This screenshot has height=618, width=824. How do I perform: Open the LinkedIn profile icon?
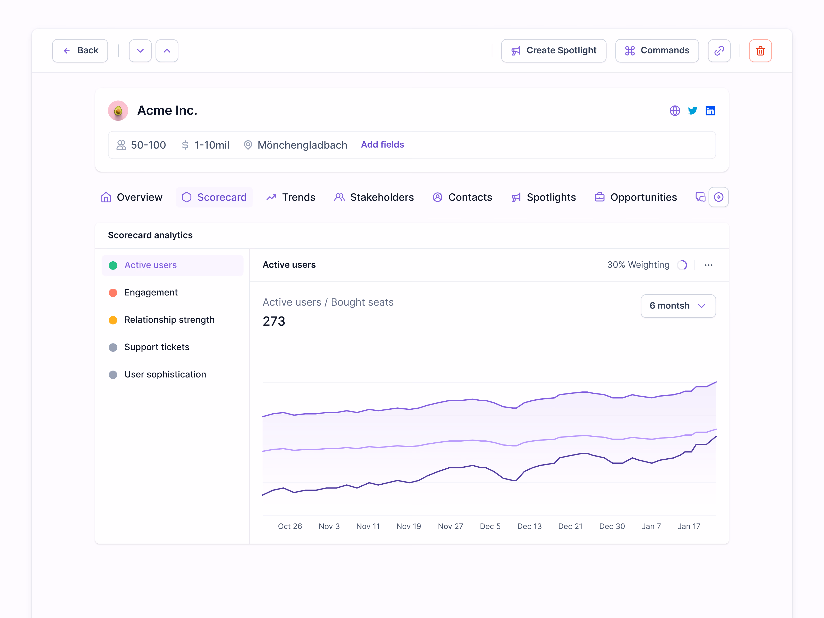click(710, 111)
